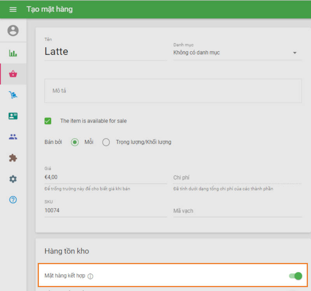The width and height of the screenshot is (311, 291).
Task: Click the Mô tả description field
Action: click(x=173, y=91)
